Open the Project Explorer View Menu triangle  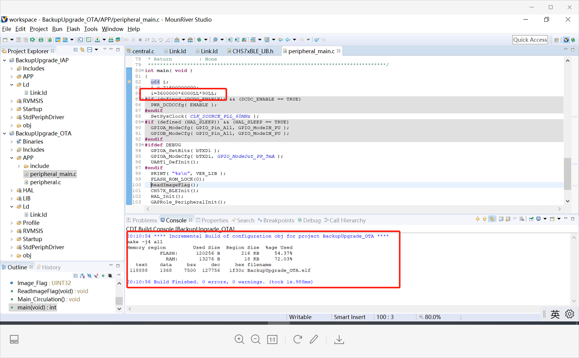(105, 49)
